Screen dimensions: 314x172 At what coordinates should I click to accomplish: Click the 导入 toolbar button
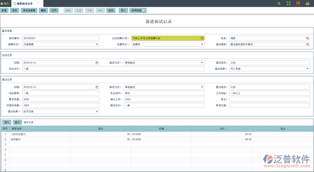click(123, 11)
